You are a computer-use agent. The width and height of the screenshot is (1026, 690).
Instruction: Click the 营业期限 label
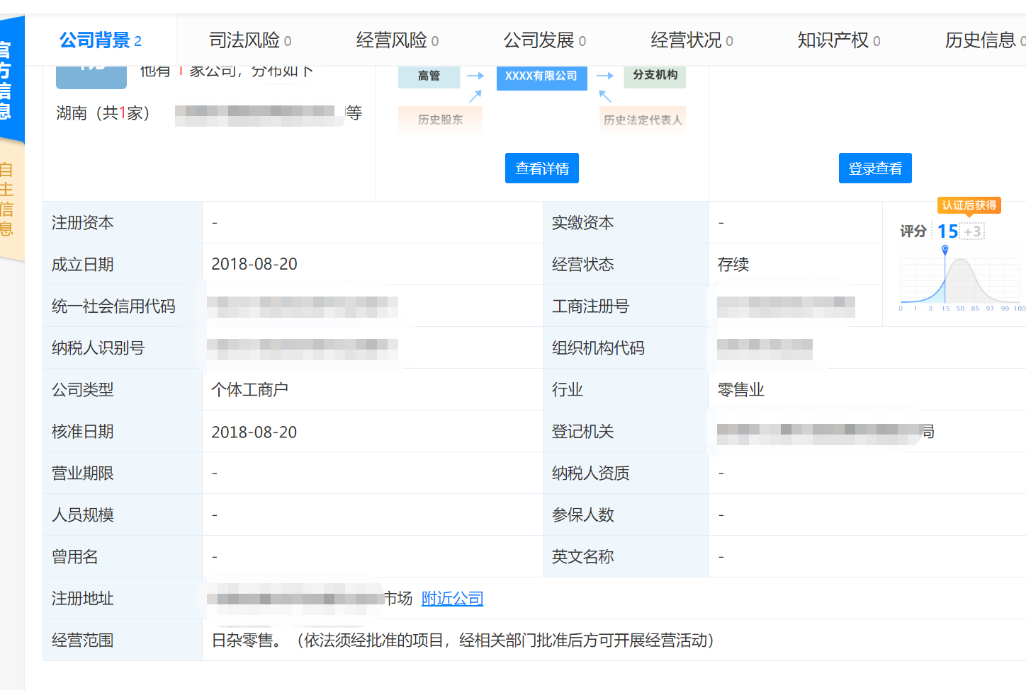[x=82, y=473]
